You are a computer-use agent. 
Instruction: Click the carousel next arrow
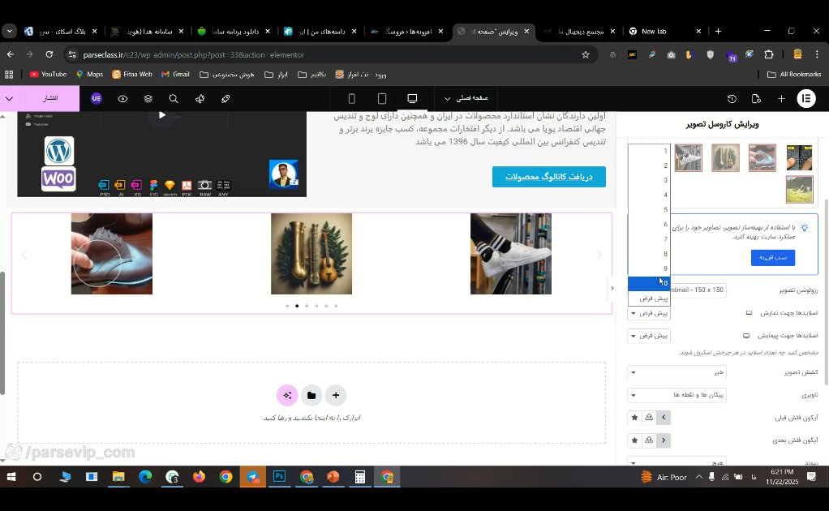coord(599,255)
